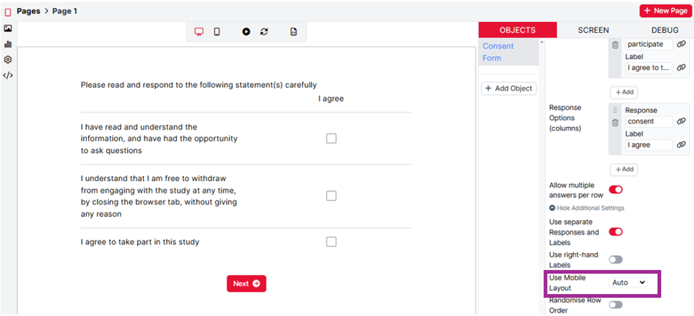The image size is (694, 316).
Task: Switch to the DEBUG tab
Action: [665, 30]
